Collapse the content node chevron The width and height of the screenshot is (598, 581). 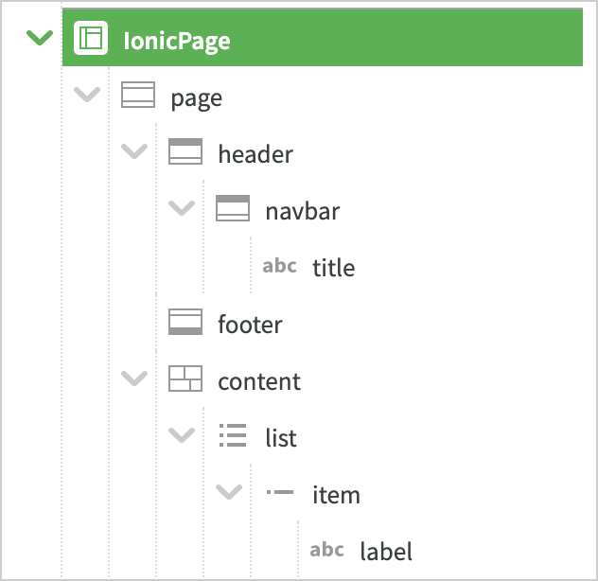(134, 379)
